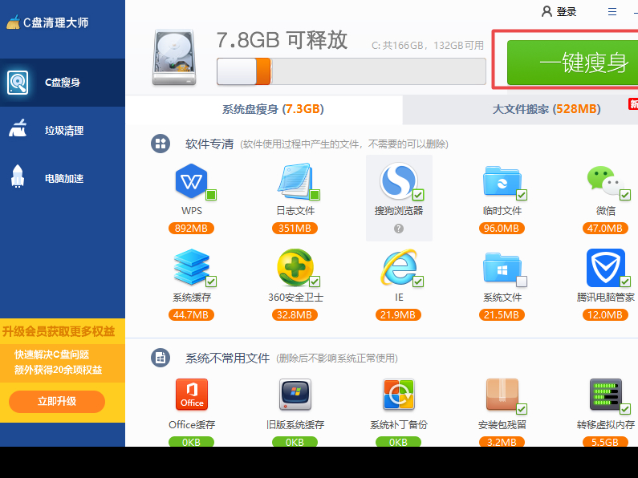Click the WPS application icon
Viewport: 638px width, 478px height.
[191, 180]
